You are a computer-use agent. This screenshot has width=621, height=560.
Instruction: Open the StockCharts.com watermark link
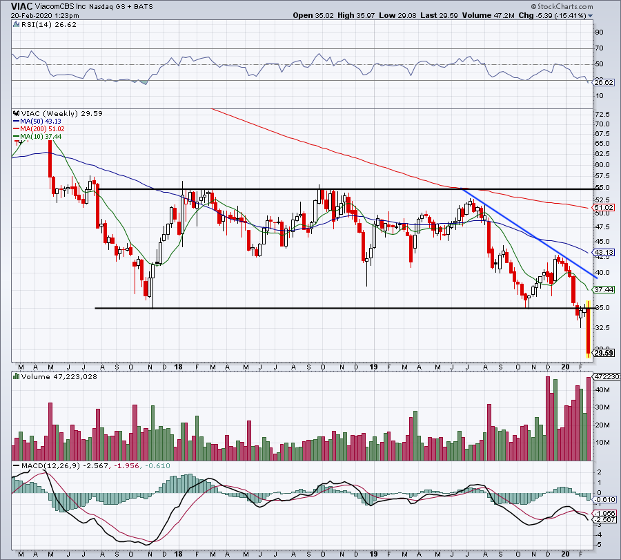click(562, 6)
